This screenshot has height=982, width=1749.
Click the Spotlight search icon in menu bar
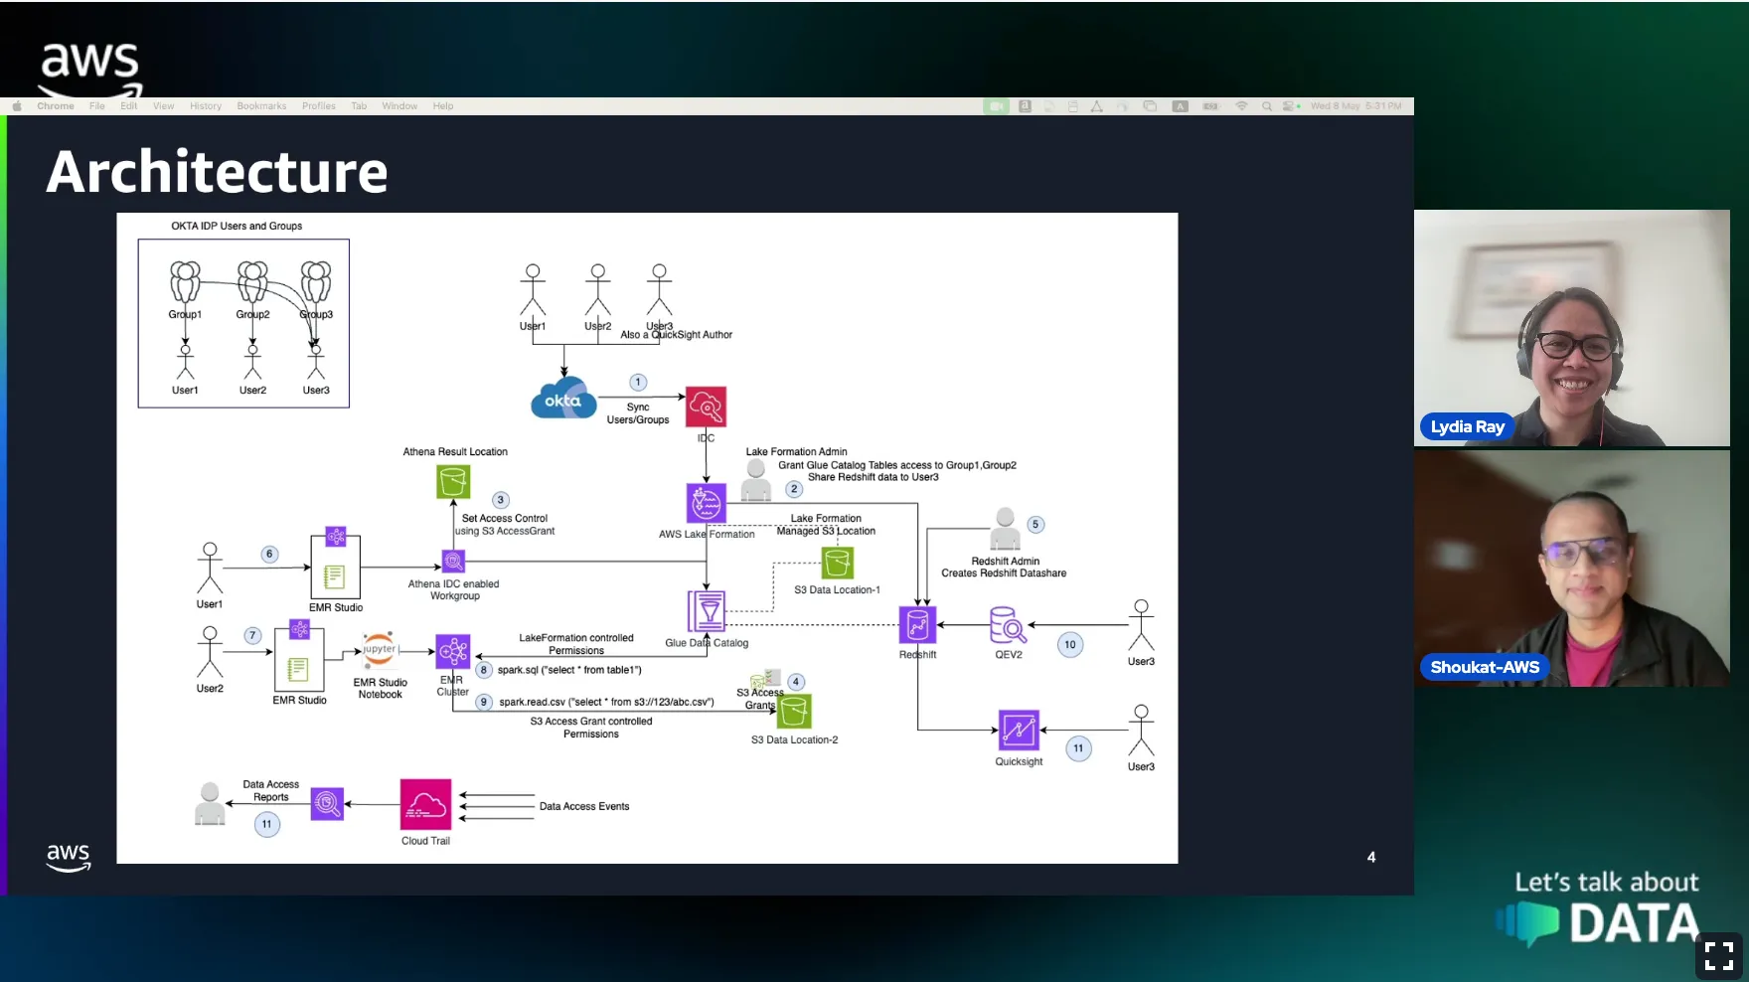[x=1267, y=106]
